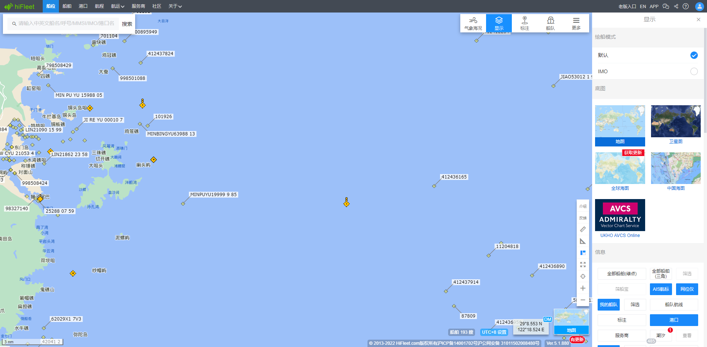The height and width of the screenshot is (347, 707).
Task: Open the user account avatar
Action: [x=700, y=6]
